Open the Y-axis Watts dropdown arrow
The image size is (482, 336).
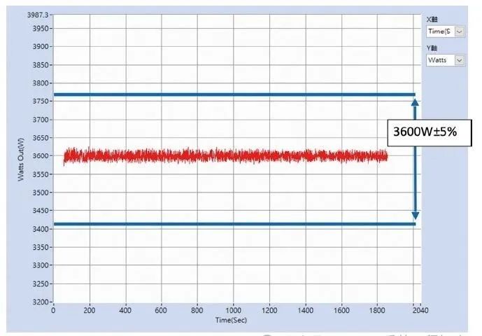click(459, 61)
